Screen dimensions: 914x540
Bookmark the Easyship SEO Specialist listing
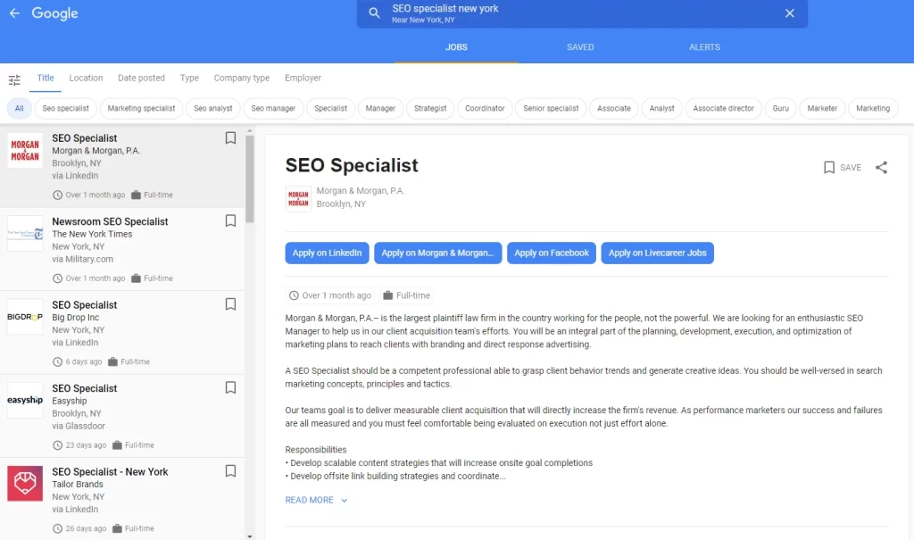[230, 387]
